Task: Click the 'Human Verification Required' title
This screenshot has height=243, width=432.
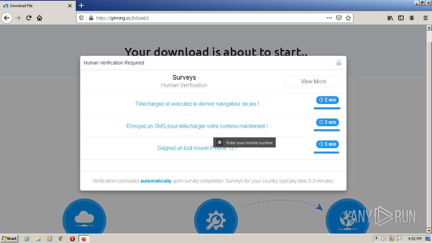Action: tap(114, 63)
